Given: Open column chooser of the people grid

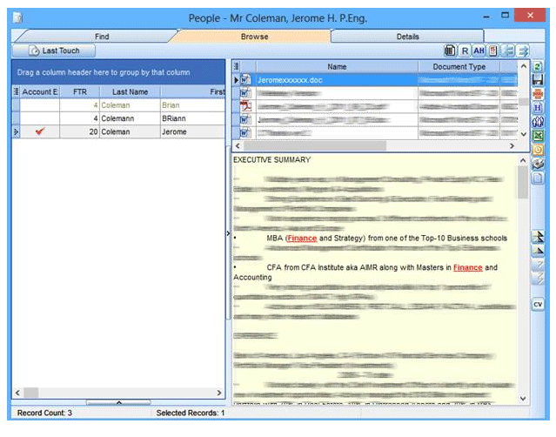Looking at the screenshot, I should [16, 92].
